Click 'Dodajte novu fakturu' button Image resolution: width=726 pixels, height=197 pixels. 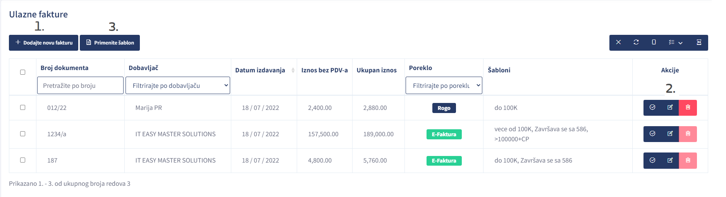click(43, 43)
